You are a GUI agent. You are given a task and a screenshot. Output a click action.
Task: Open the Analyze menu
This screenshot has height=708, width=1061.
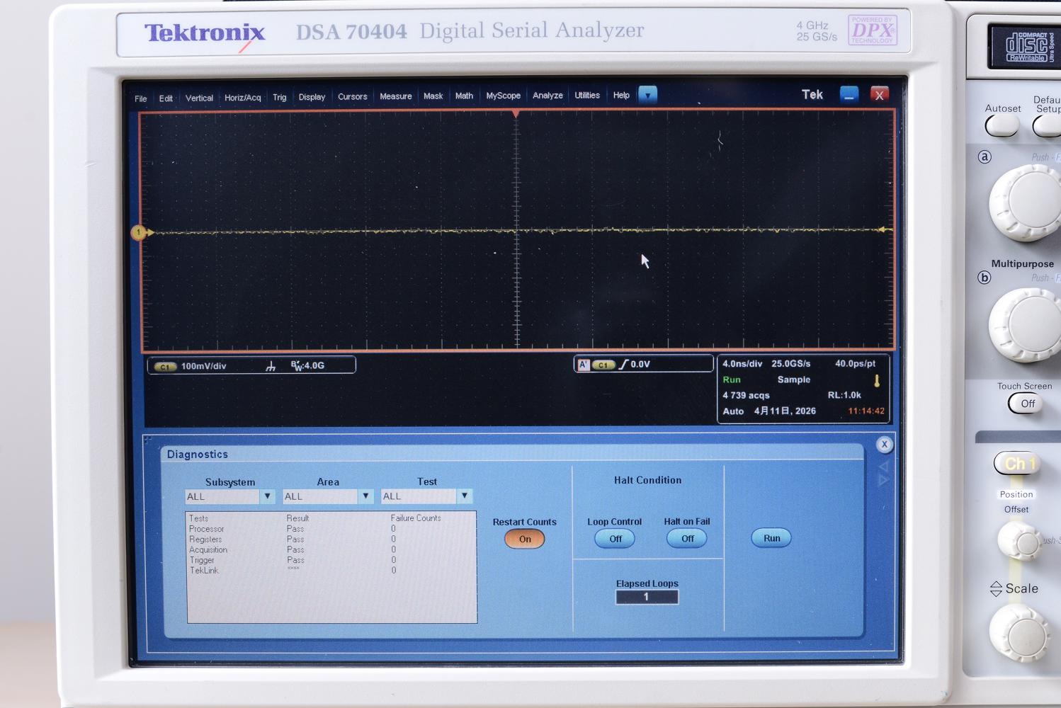547,96
